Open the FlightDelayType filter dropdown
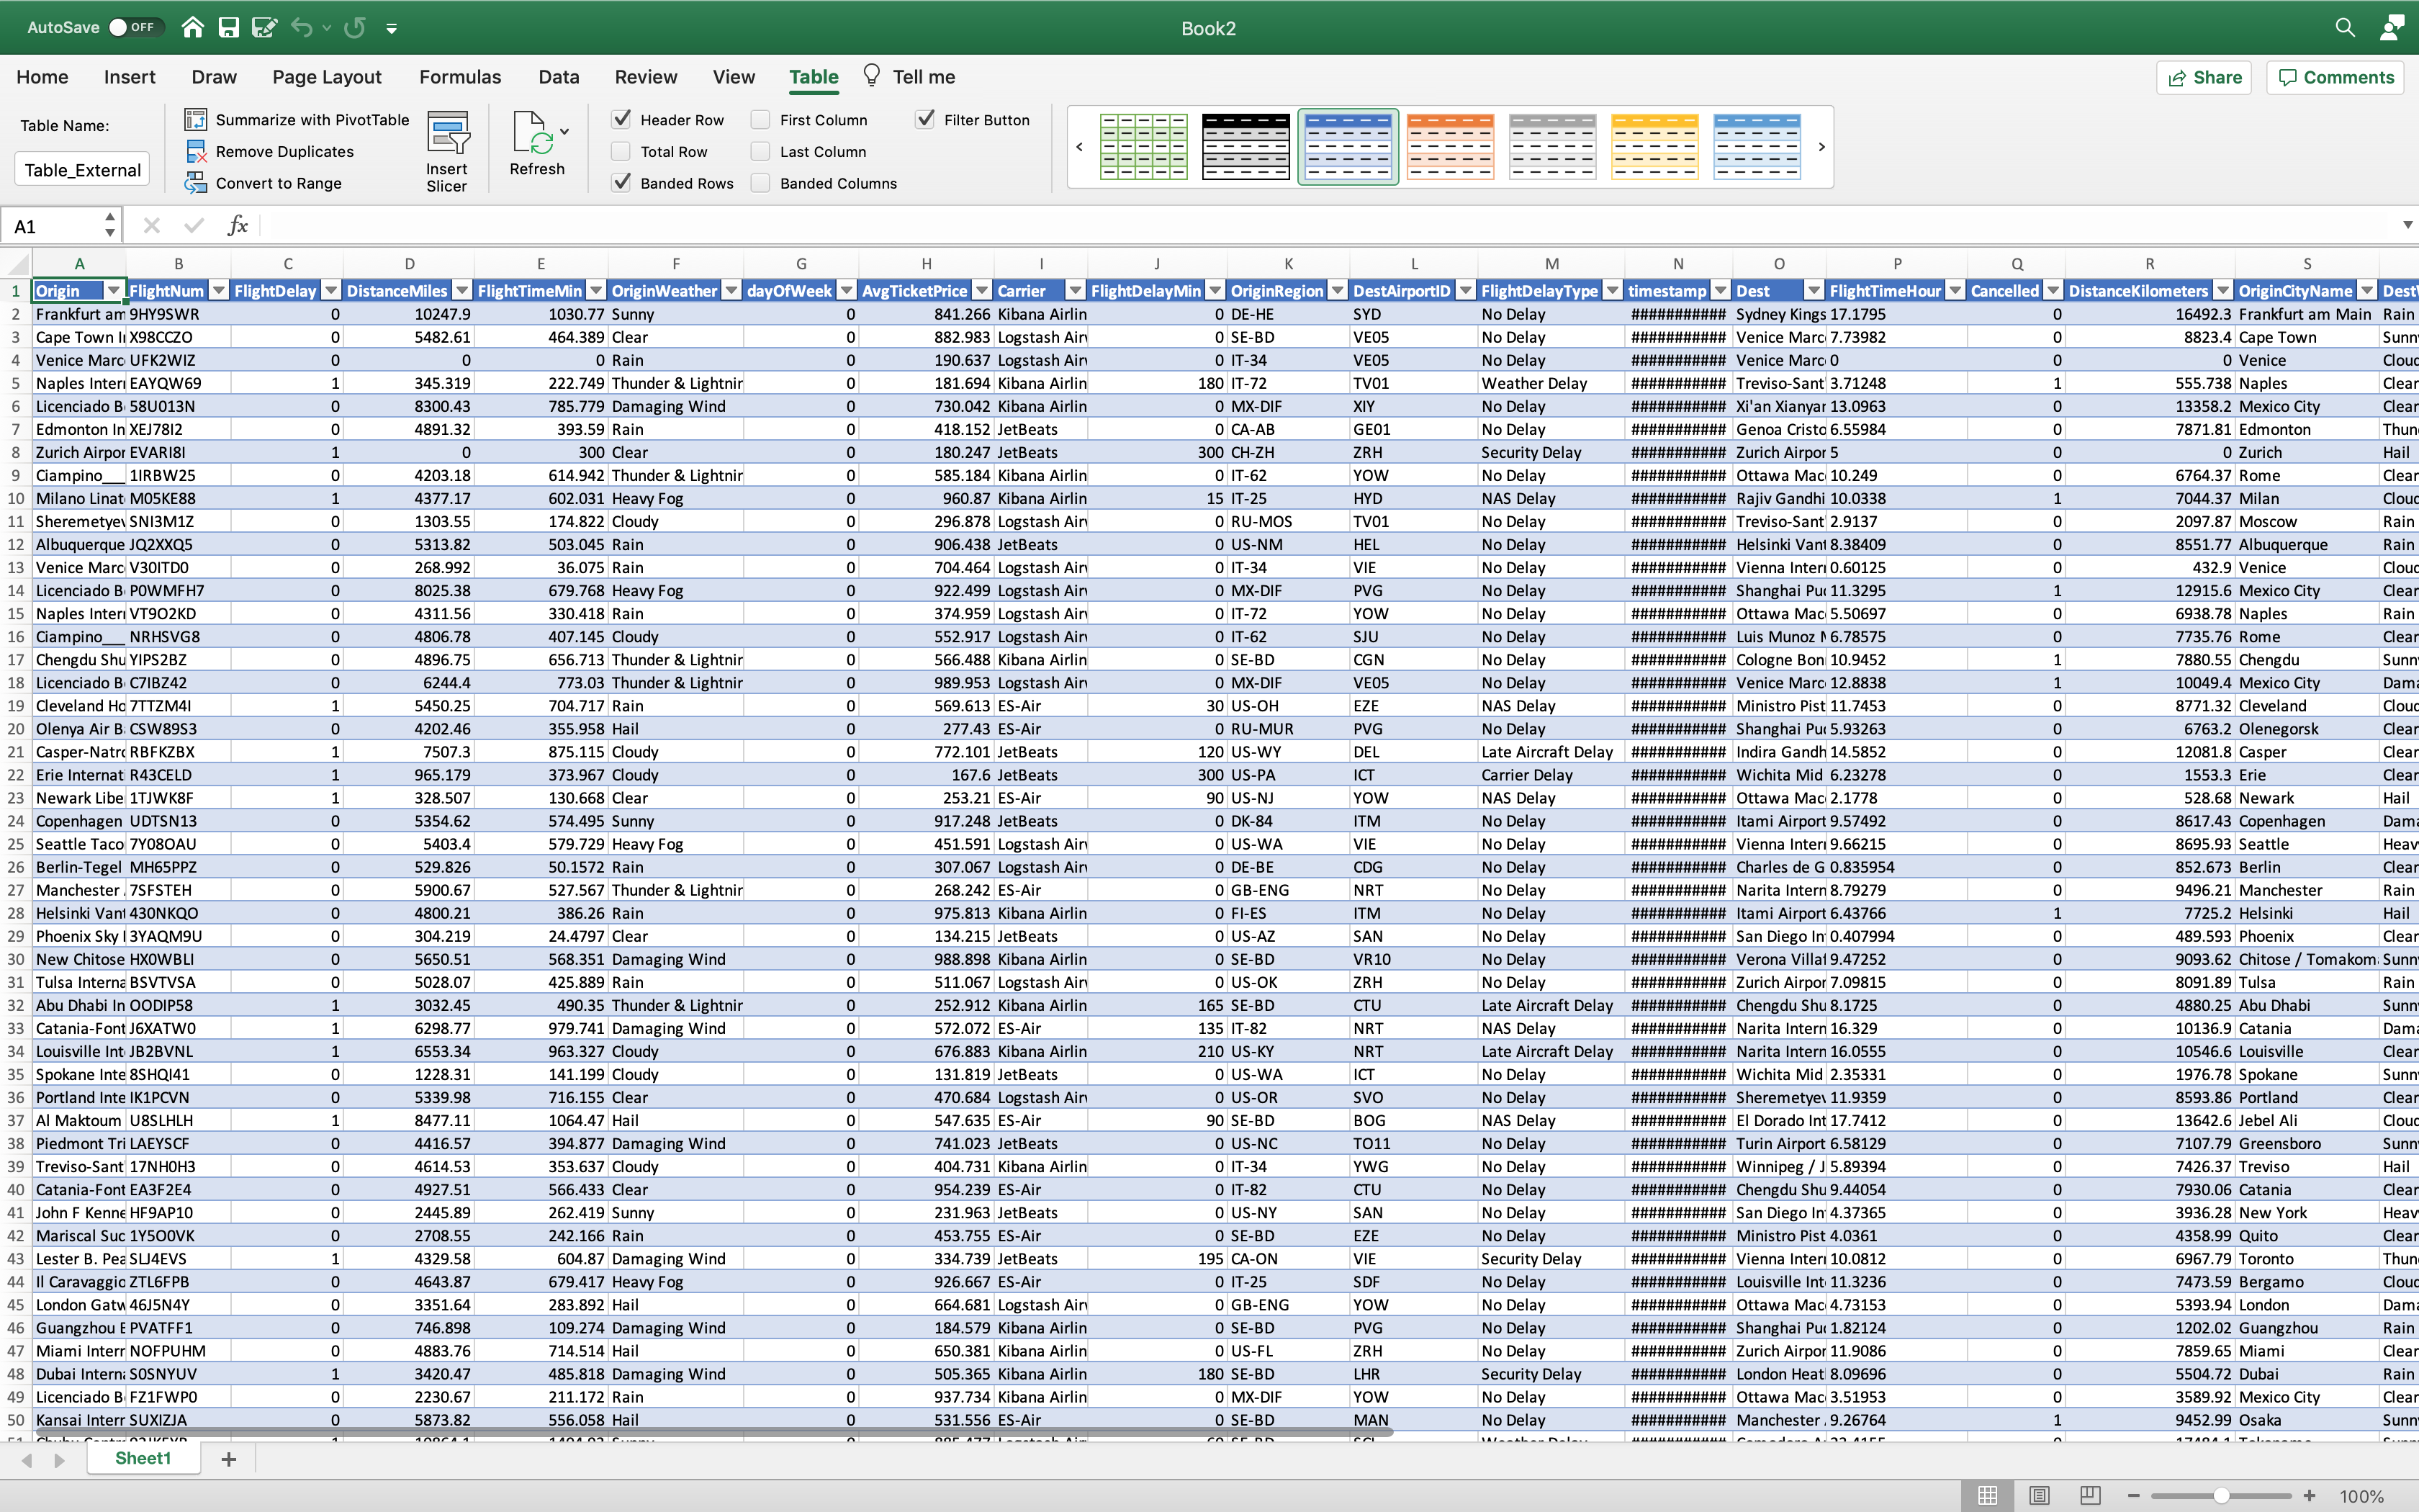Viewport: 2419px width, 1512px height. point(1613,291)
